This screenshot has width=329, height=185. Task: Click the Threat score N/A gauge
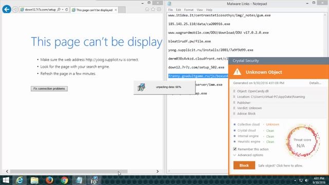302,141
